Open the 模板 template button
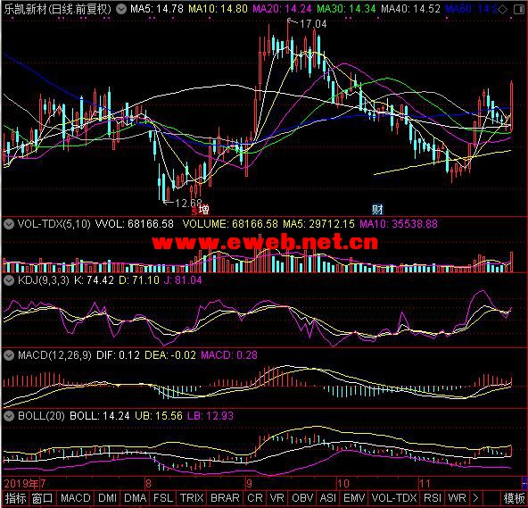This screenshot has height=508, width=528. [x=514, y=498]
